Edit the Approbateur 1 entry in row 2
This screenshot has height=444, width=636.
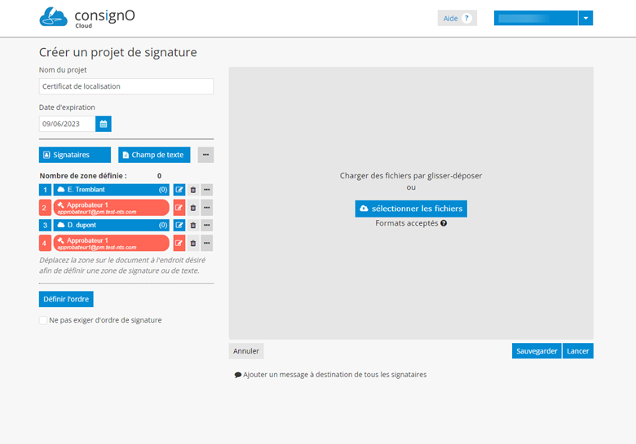coord(179,208)
